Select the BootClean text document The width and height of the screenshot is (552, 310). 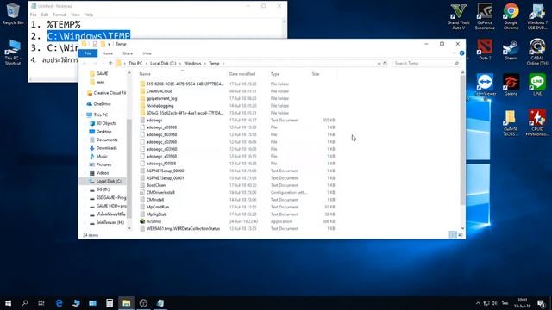coord(237,185)
